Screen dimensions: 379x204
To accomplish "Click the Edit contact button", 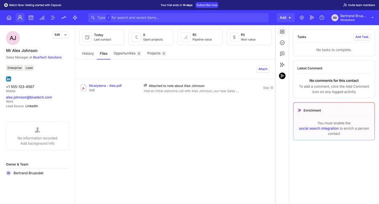I will pos(57,35).
